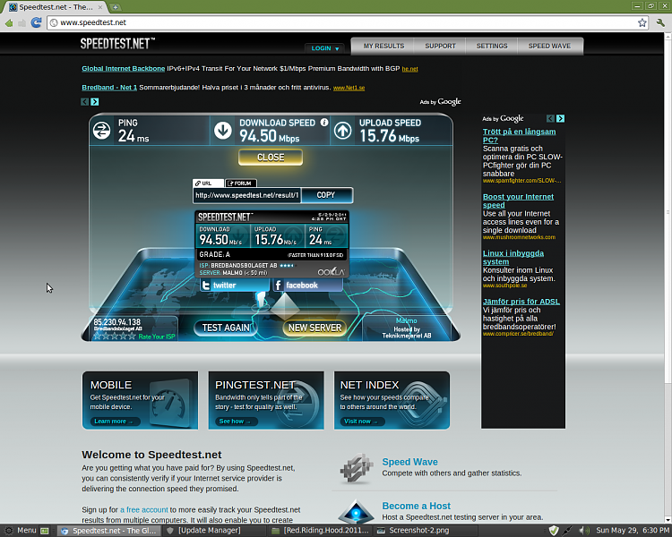Click the IP address 85.230.94.138
Image resolution: width=672 pixels, height=537 pixels.
(116, 322)
